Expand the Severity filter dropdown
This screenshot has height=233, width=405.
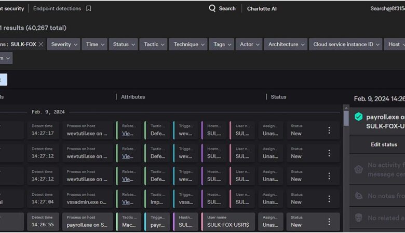[65, 45]
